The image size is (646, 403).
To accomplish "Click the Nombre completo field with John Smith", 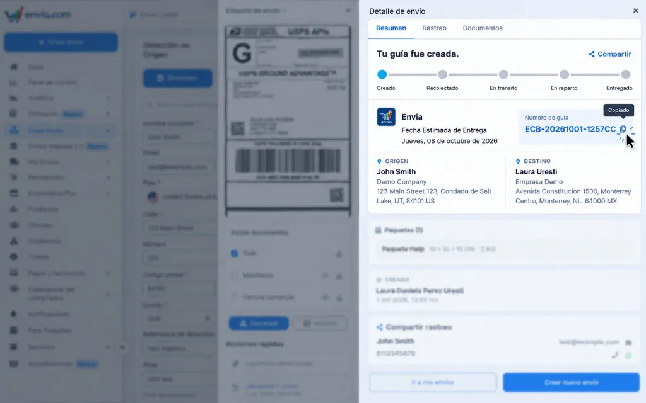I will point(179,137).
